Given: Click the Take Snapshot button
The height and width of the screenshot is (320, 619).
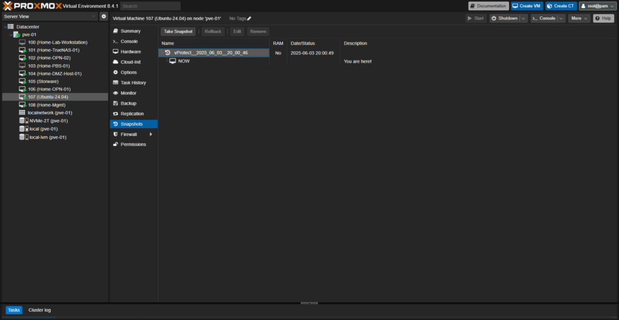Looking at the screenshot, I should [x=178, y=31].
